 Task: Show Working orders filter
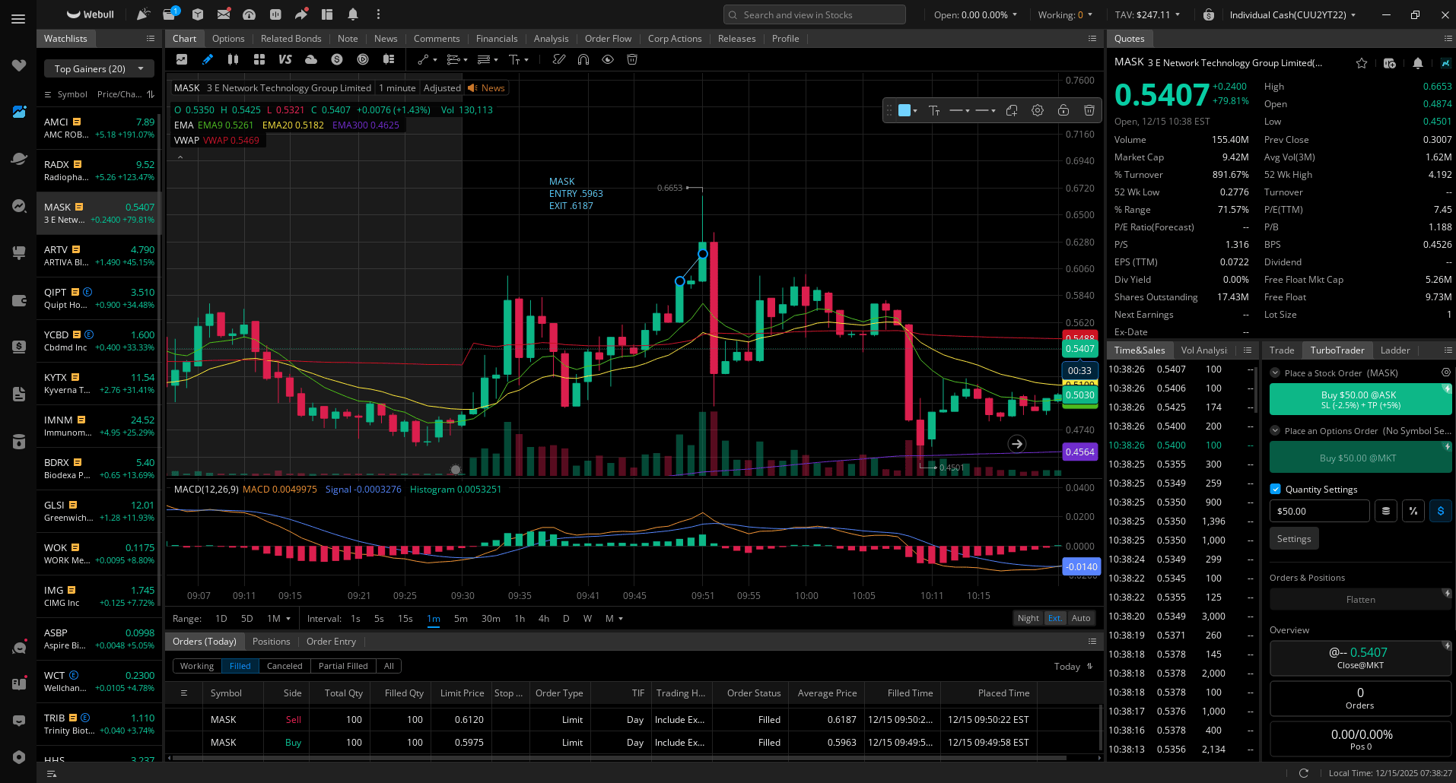tap(197, 666)
